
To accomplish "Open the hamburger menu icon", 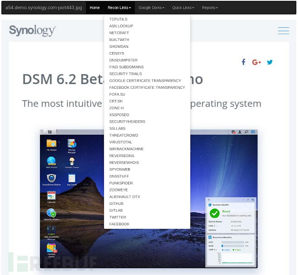I will point(284,31).
